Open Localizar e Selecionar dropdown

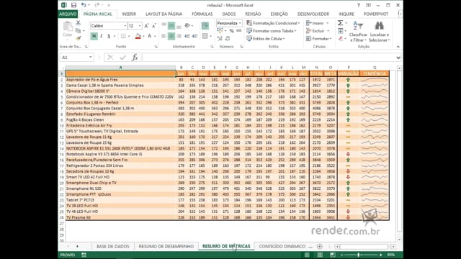(380, 32)
